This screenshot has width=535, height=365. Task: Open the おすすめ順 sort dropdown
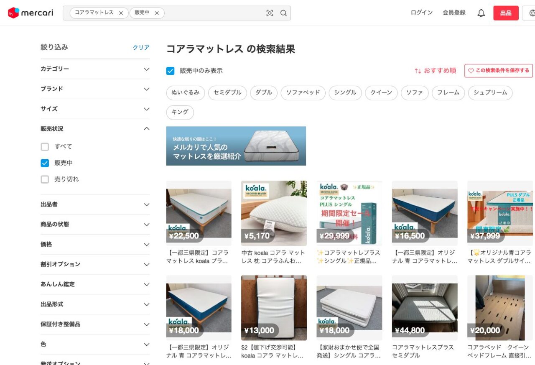coord(435,71)
